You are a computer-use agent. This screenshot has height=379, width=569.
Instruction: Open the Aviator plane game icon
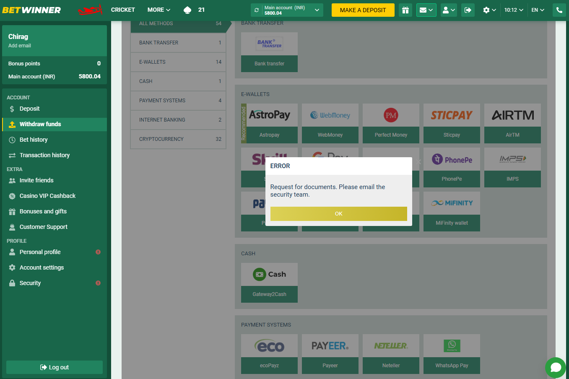point(90,10)
